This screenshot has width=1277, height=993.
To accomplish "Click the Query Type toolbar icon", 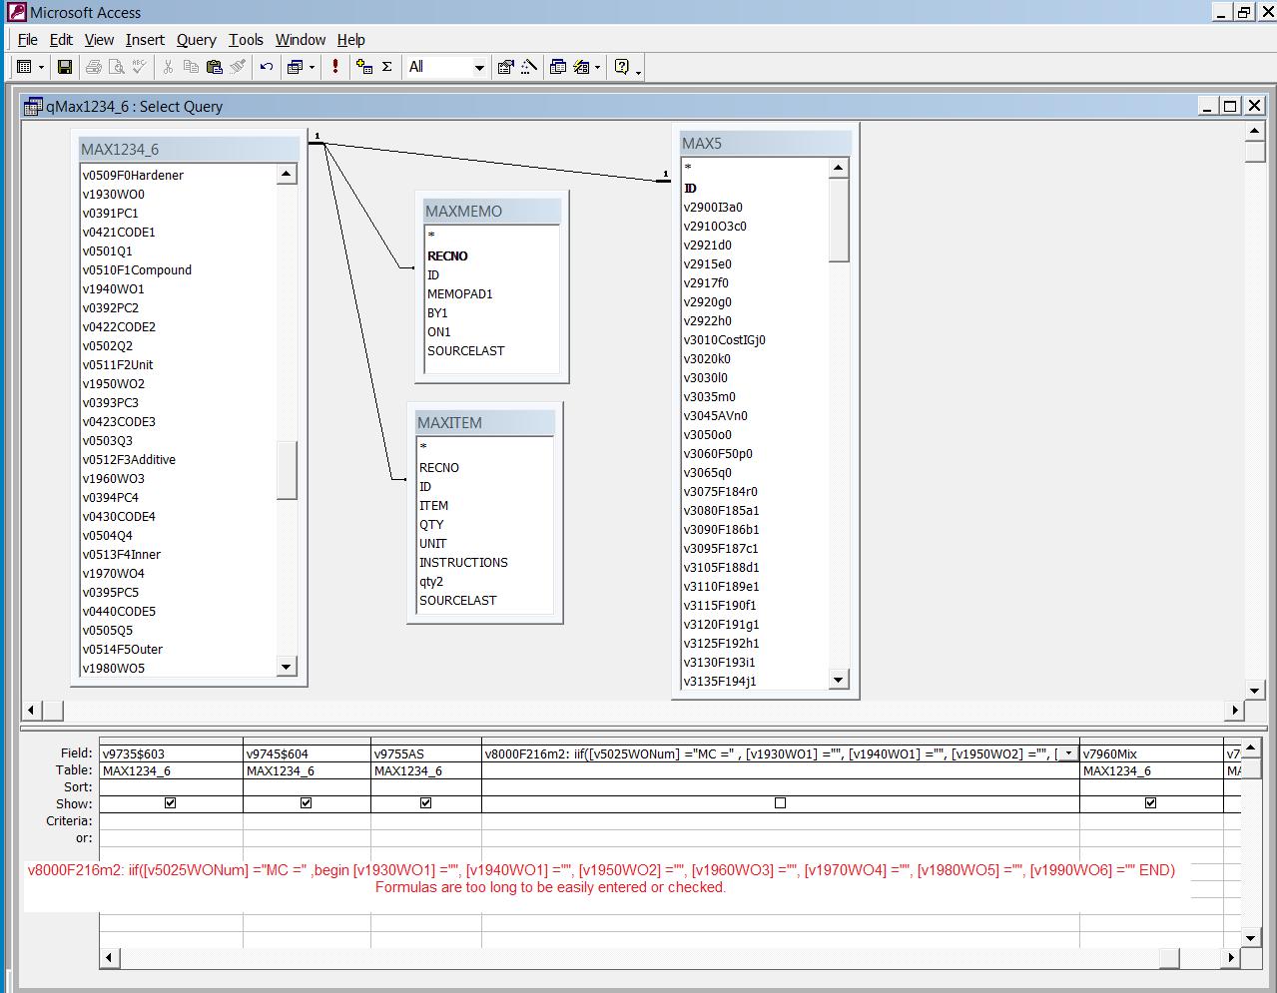I will (x=295, y=67).
